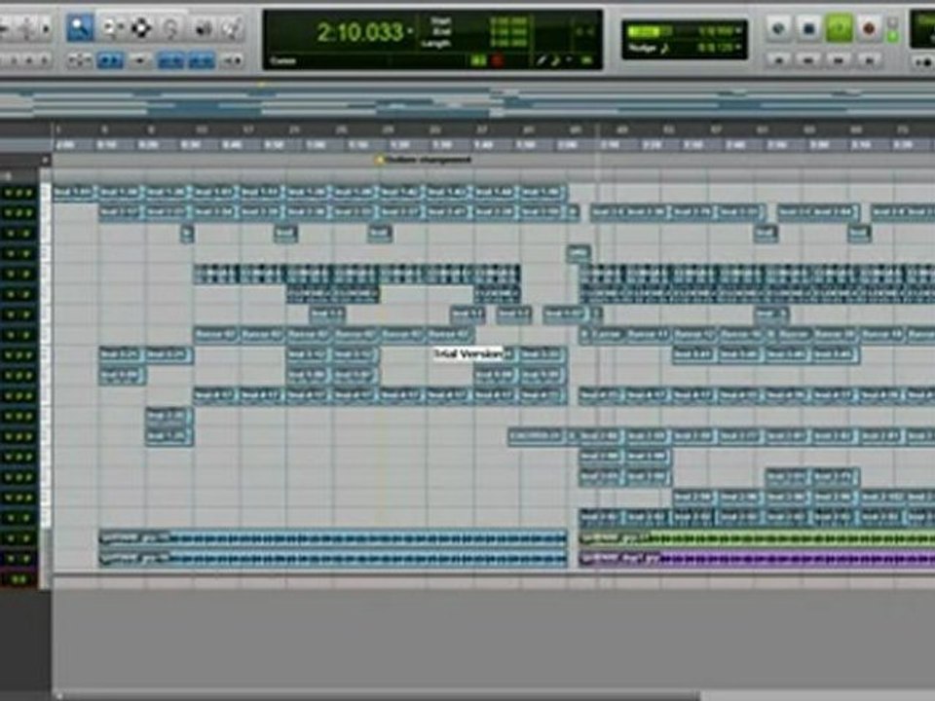The height and width of the screenshot is (701, 935).
Task: Select the purple guitar audio clip
Action: point(757,559)
